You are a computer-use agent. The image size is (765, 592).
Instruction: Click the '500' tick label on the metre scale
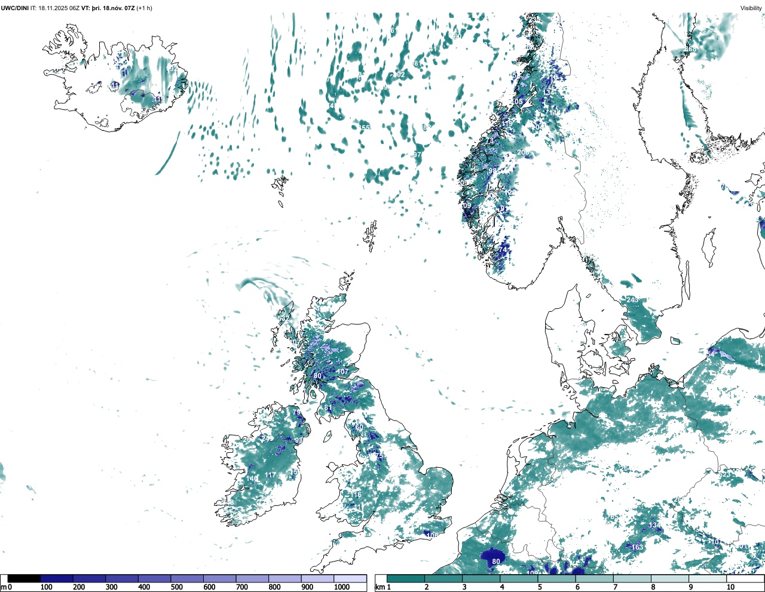[176, 587]
